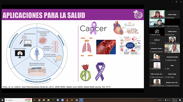Open the blue Zoom camera app icon
This screenshot has height=102, width=183.
(x=58, y=100)
